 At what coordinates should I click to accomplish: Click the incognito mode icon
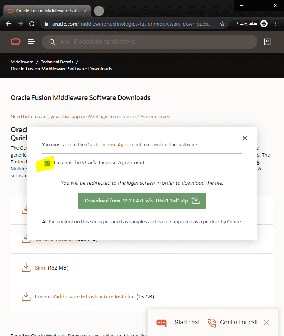coord(264,24)
